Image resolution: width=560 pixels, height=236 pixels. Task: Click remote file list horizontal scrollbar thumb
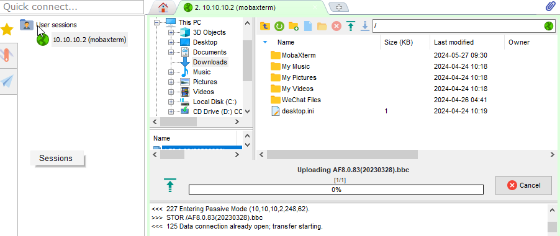(x=342, y=155)
